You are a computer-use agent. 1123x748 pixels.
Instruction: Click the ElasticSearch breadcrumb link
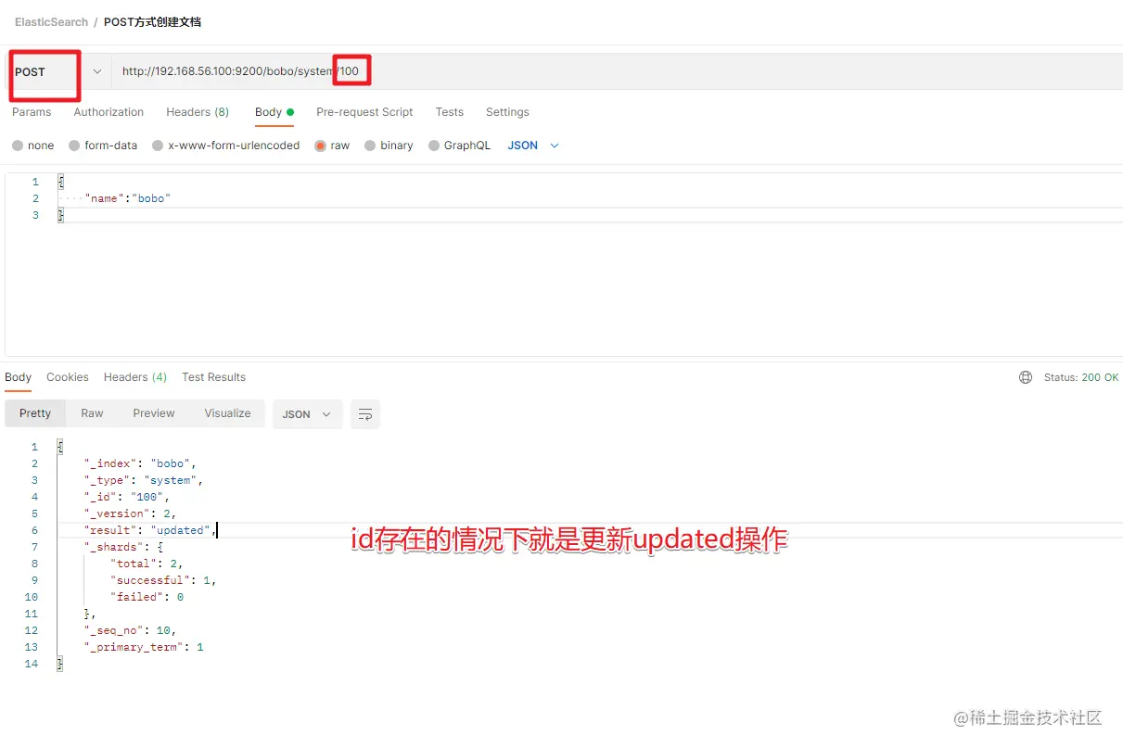click(51, 21)
